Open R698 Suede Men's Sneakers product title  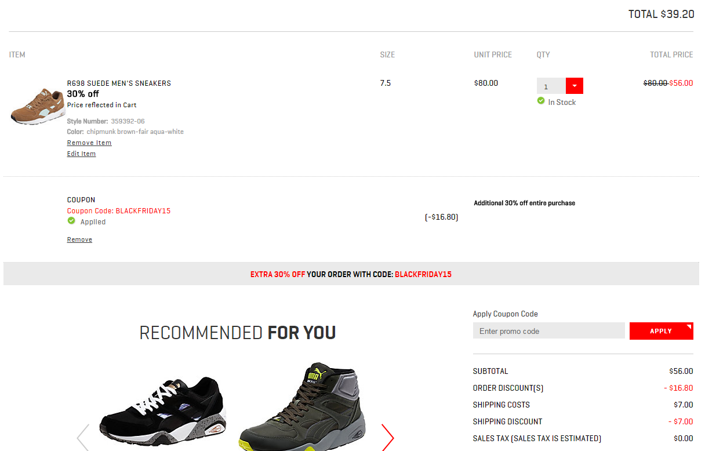point(119,83)
